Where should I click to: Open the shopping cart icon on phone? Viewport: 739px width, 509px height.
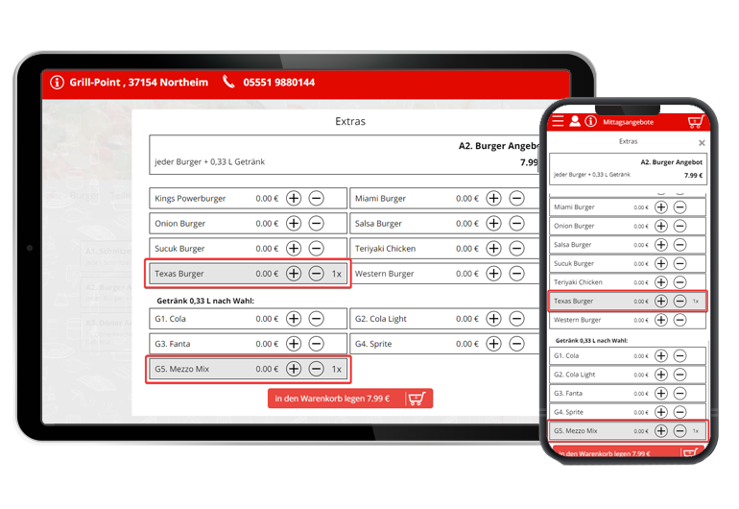pyautogui.click(x=696, y=122)
